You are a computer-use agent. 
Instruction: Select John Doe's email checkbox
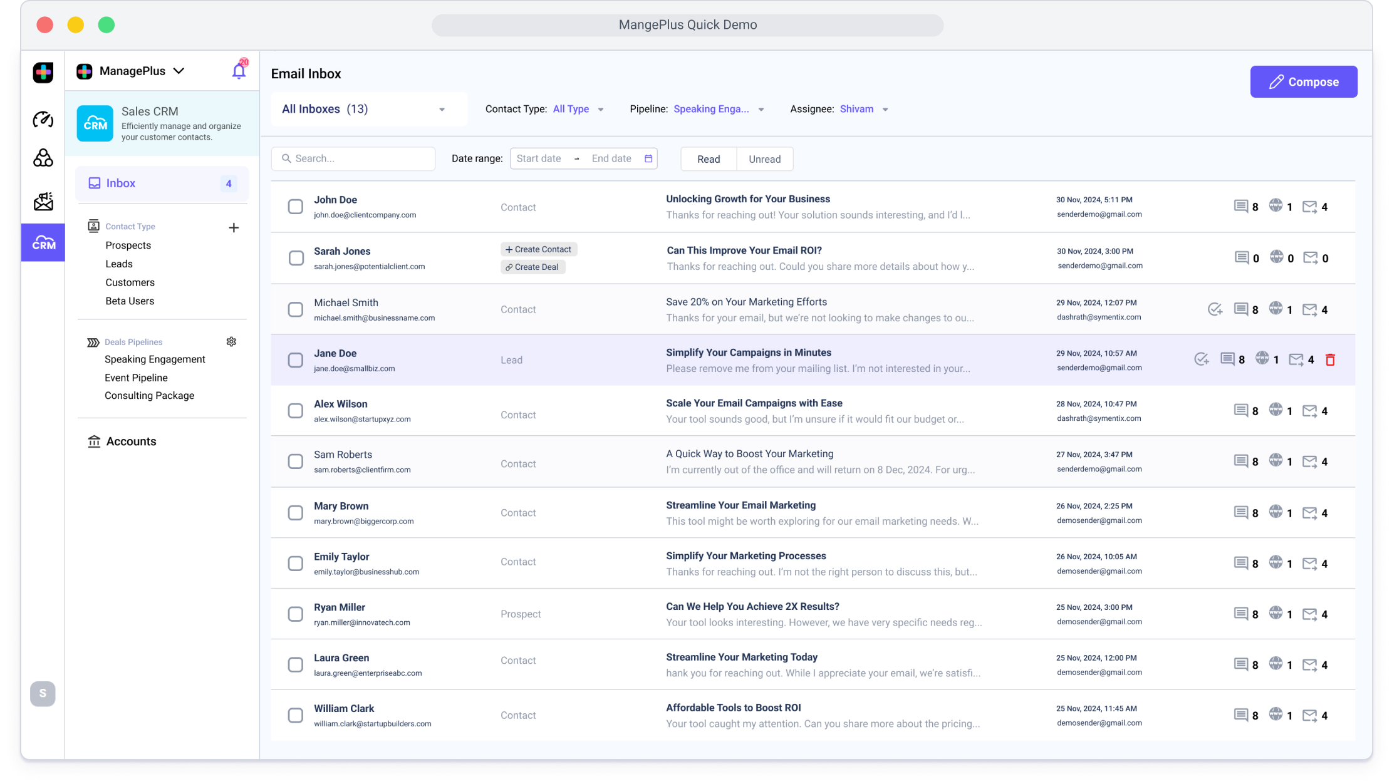tap(296, 207)
